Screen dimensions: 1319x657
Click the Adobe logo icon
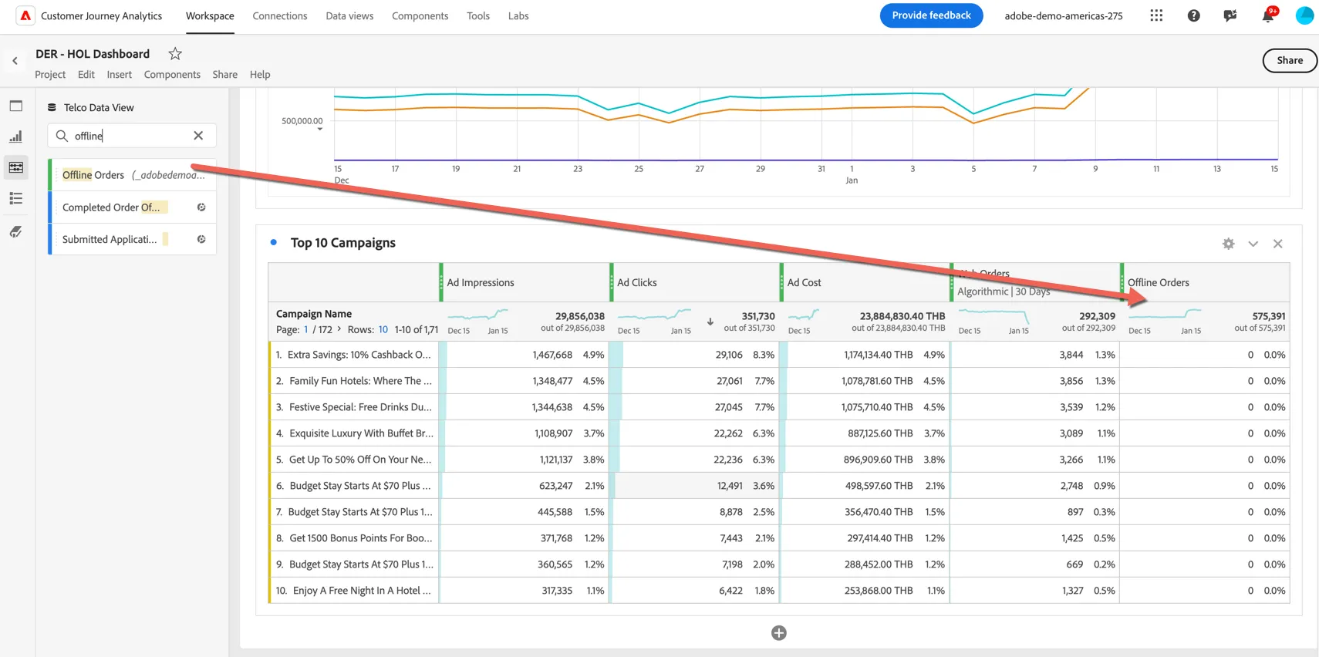point(25,15)
